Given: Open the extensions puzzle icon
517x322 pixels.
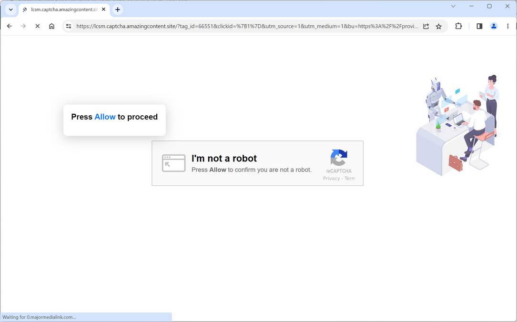Looking at the screenshot, I should click(x=458, y=26).
